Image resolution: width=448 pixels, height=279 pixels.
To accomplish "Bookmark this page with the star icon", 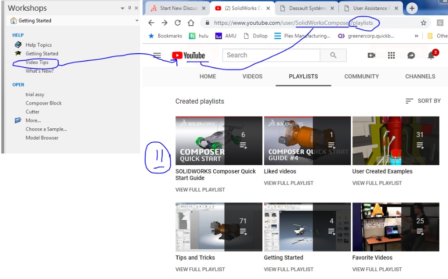I will pyautogui.click(x=423, y=23).
